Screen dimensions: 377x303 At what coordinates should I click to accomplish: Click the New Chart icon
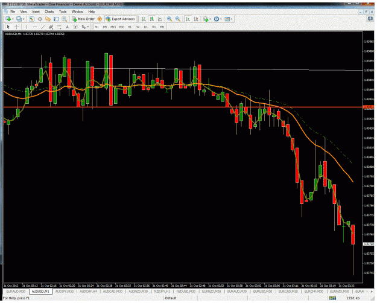click(x=8, y=19)
